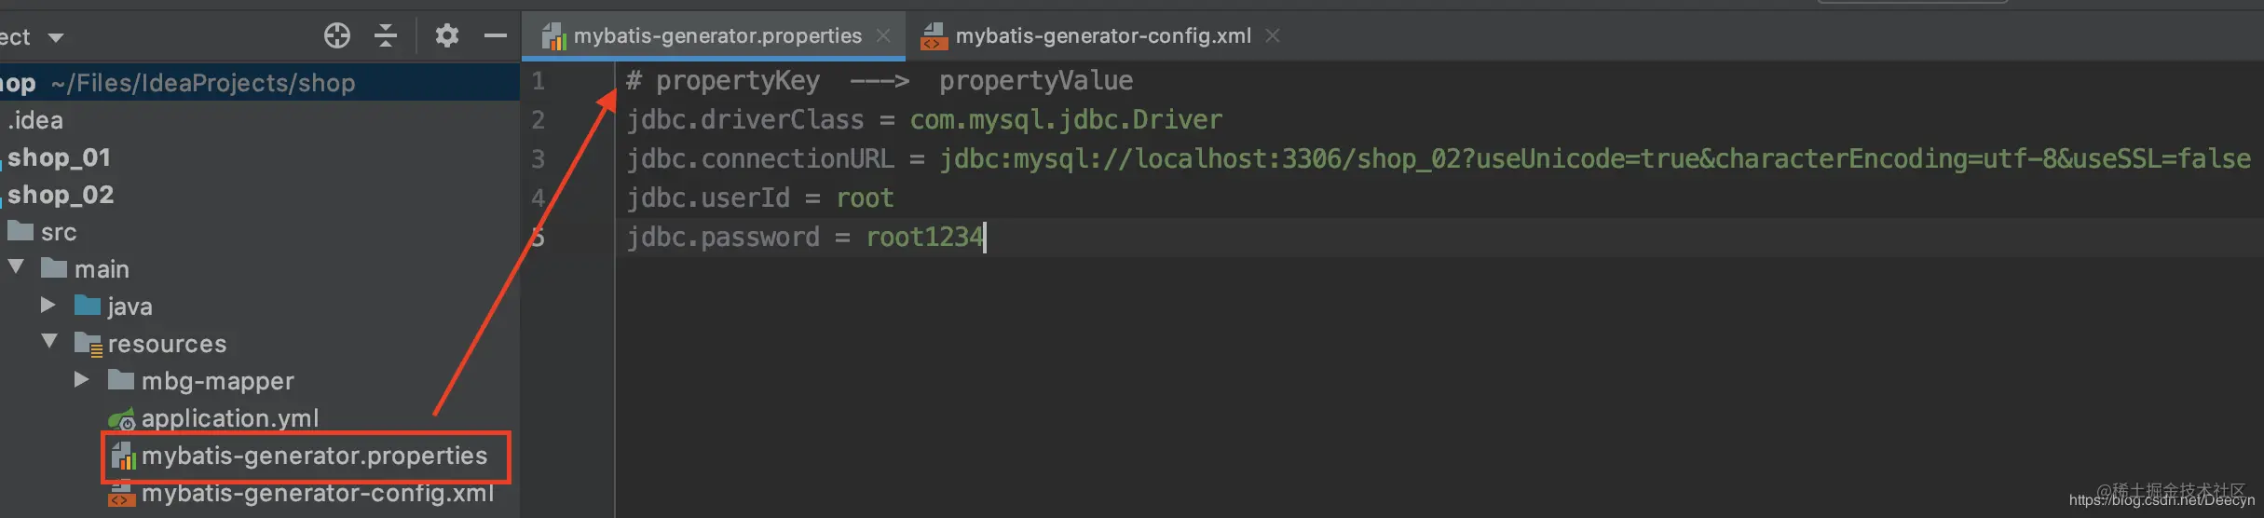
Task: Expand the java folder arrow
Action: [48, 305]
